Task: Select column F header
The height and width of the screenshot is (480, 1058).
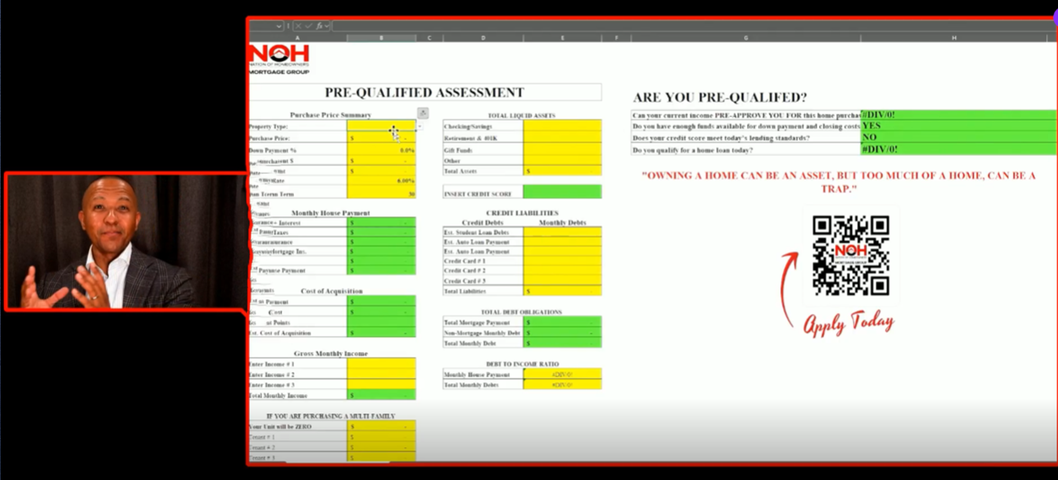Action: click(x=617, y=38)
